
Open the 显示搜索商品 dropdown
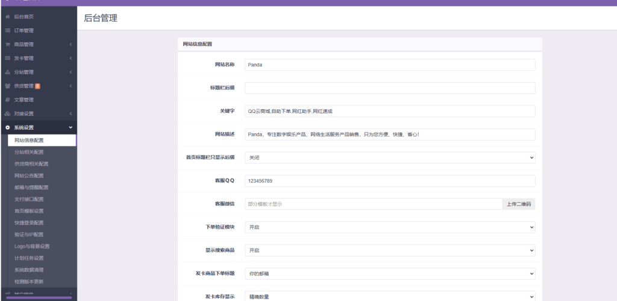[390, 250]
